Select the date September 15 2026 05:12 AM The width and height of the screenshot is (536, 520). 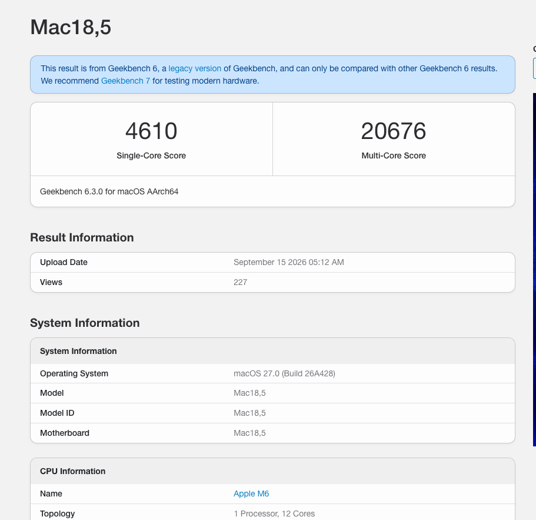(289, 263)
